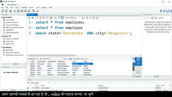Toggle Wrap Cell Content icon
This screenshot has width=172, height=97.
pos(86,59)
